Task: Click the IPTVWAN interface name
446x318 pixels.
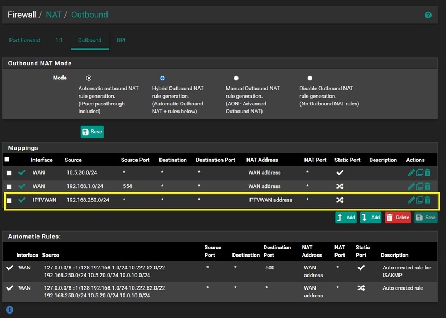Action: tap(45, 200)
